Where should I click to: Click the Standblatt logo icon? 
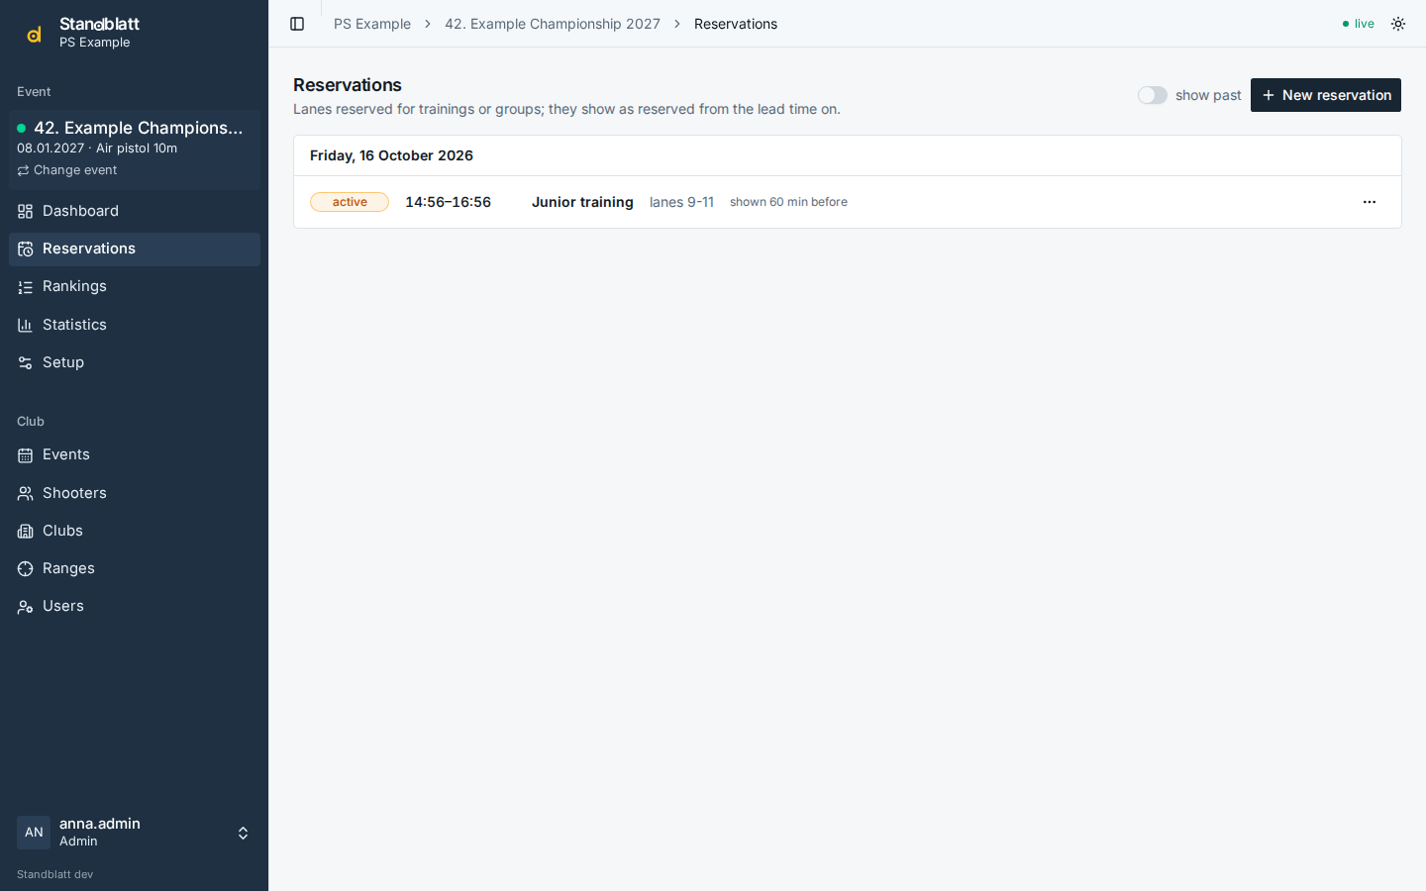click(x=34, y=34)
